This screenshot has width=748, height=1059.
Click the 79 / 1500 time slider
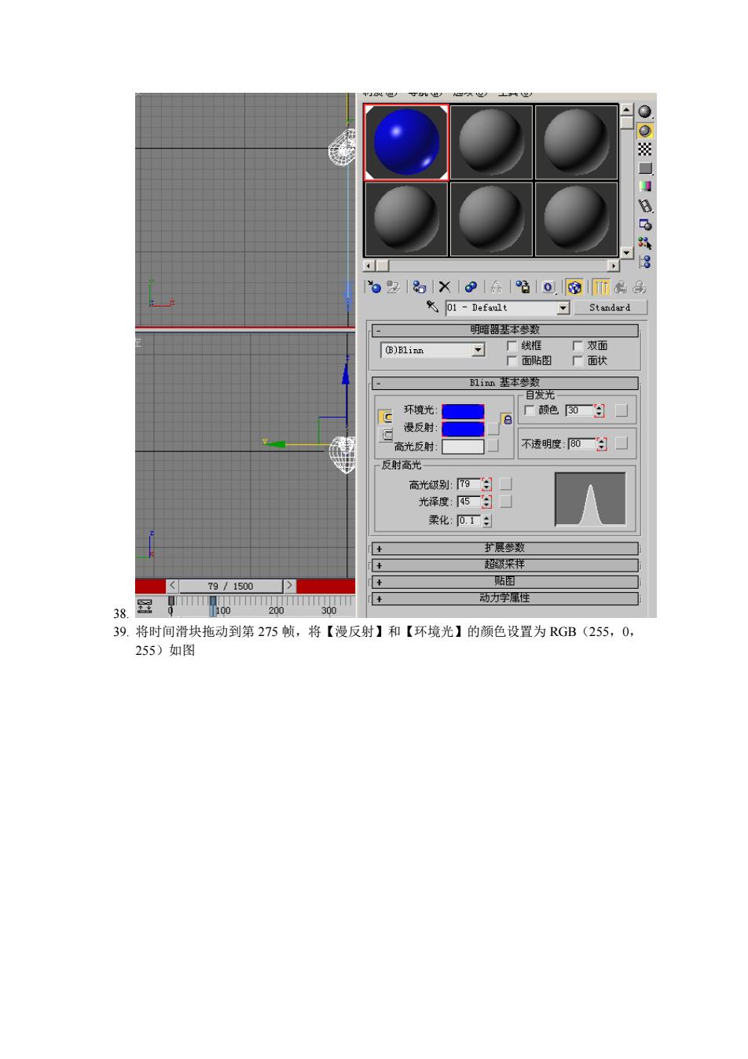click(230, 586)
